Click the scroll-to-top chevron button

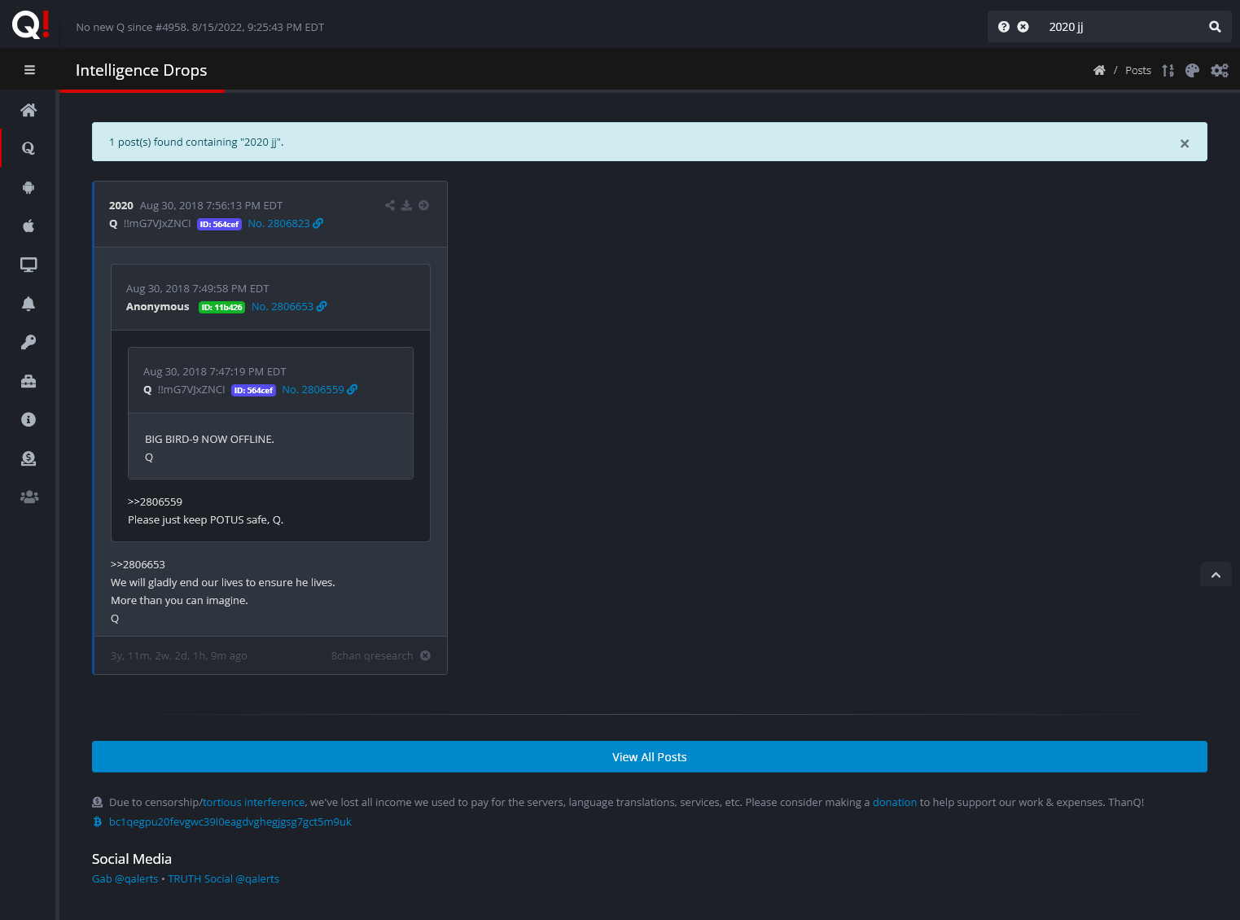1216,575
